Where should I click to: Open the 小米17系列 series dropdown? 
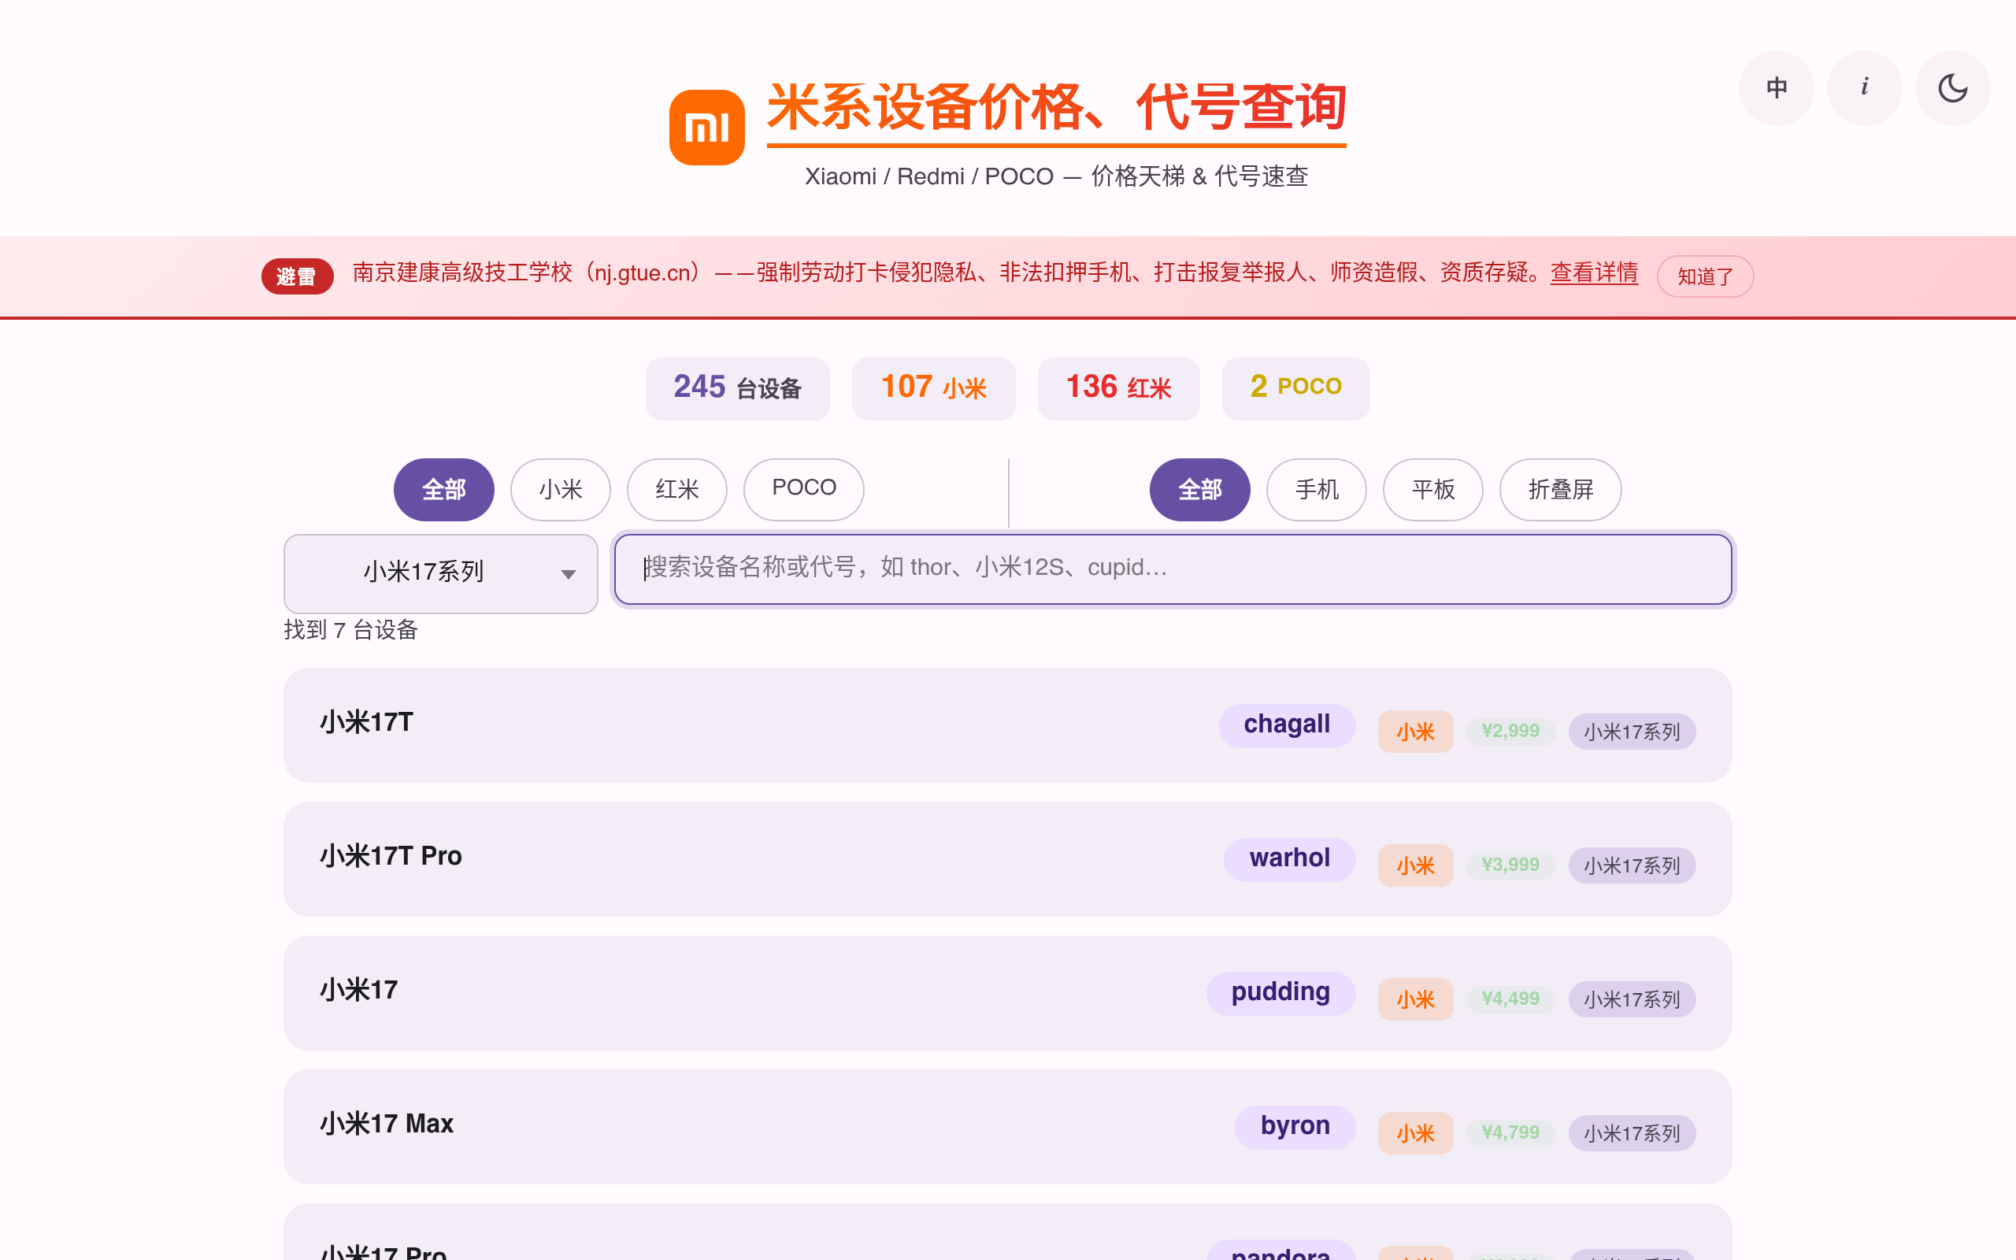click(x=441, y=573)
